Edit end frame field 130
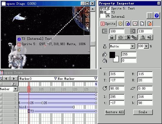 (x=145, y=31)
